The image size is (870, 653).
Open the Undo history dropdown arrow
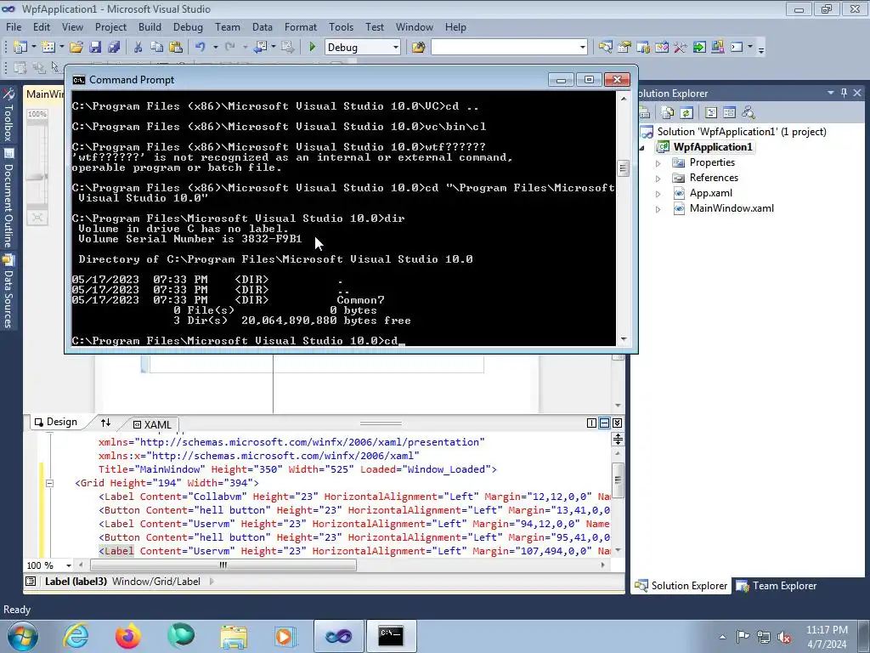(215, 48)
